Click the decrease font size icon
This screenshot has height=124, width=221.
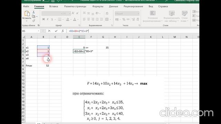[x=77, y=13]
